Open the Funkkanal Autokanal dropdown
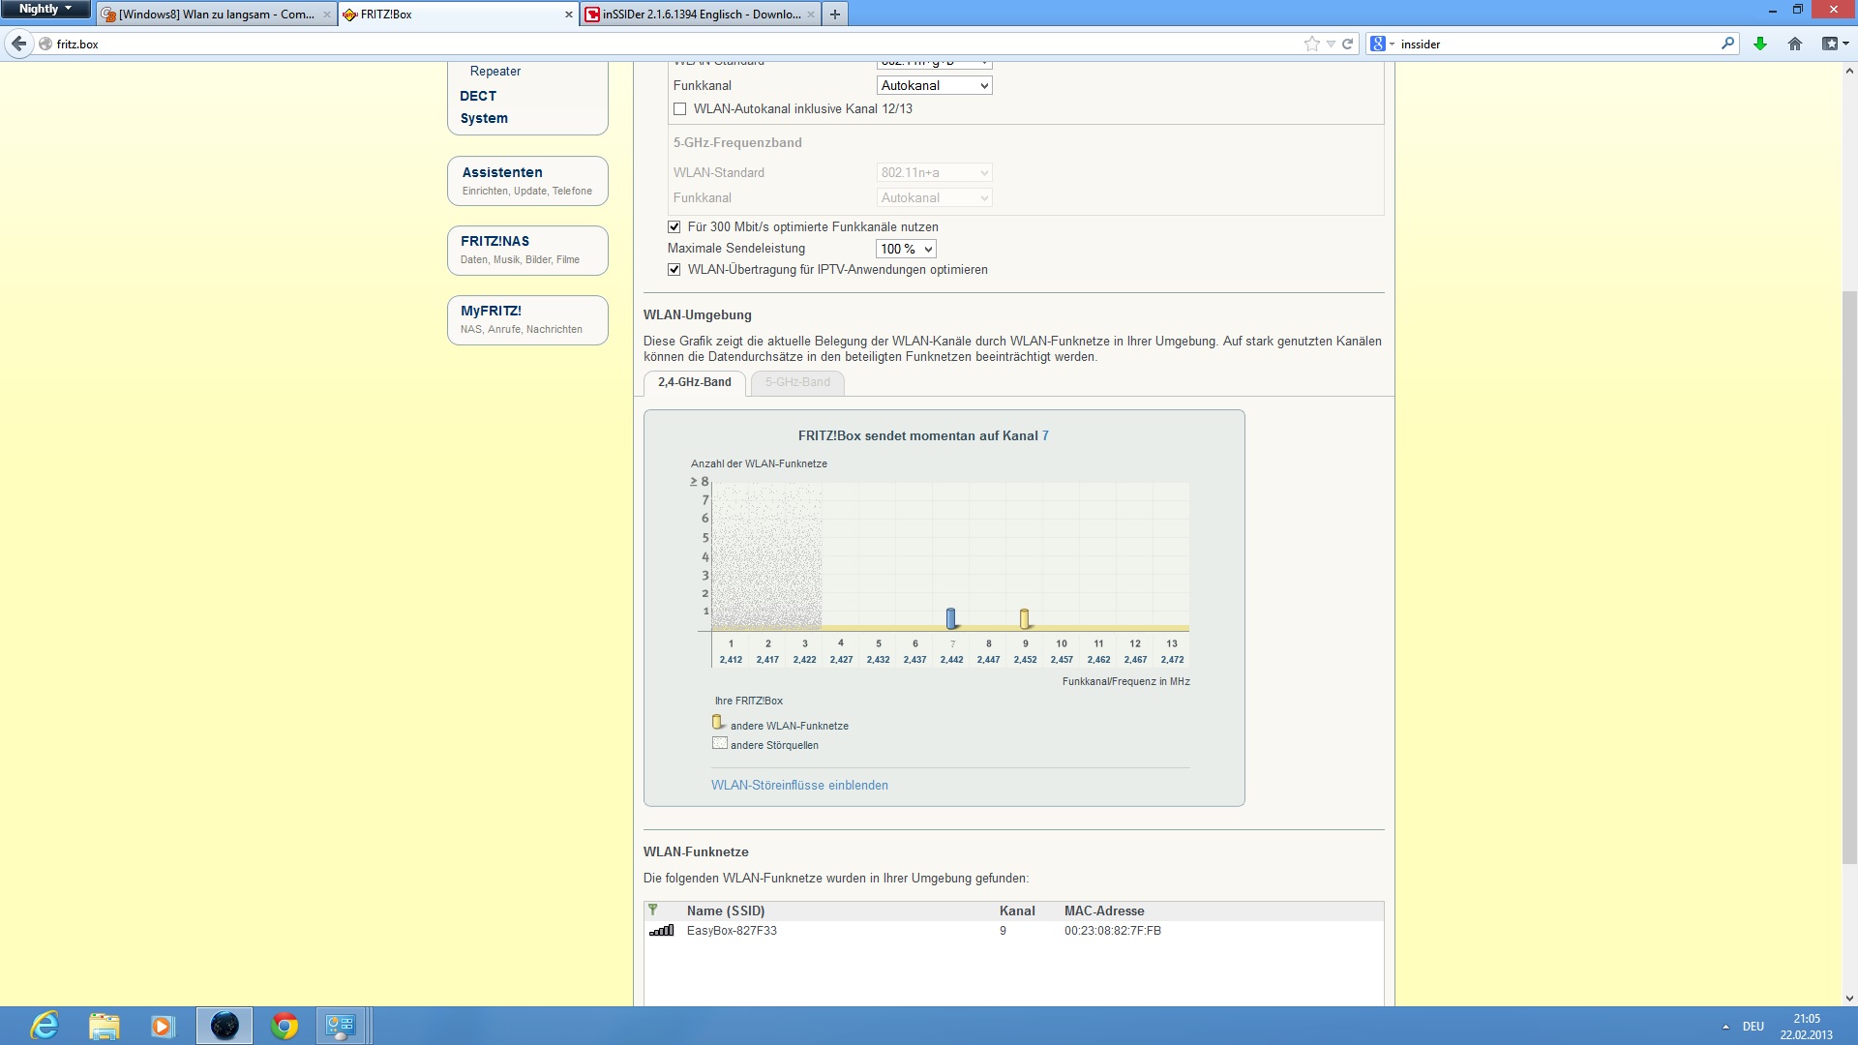This screenshot has height=1045, width=1858. [934, 86]
